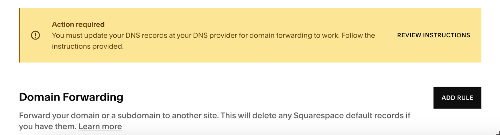
Task: Follow the Learn more link
Action: [100, 126]
